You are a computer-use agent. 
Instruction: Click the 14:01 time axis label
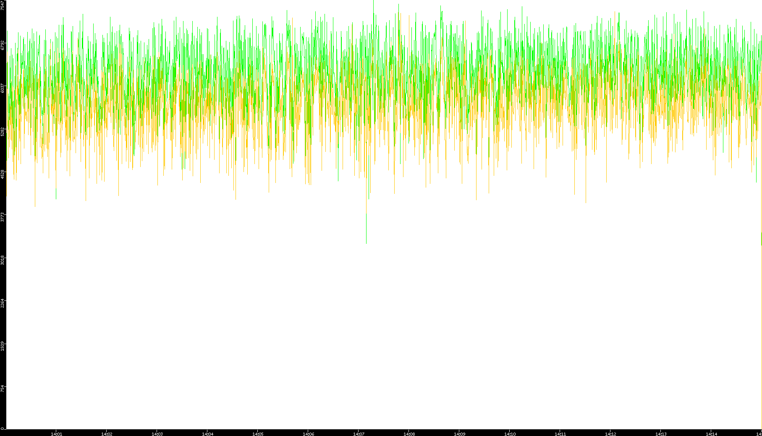[56, 434]
